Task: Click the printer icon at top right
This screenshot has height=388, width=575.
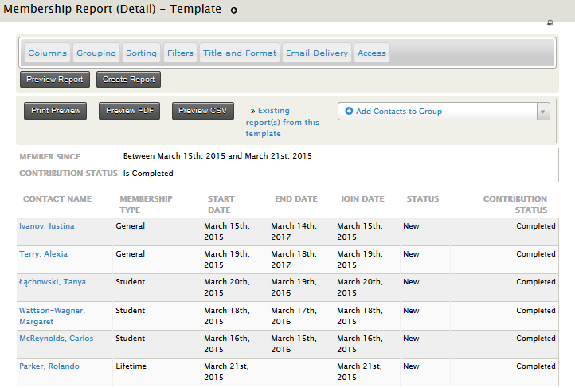Action: (550, 23)
